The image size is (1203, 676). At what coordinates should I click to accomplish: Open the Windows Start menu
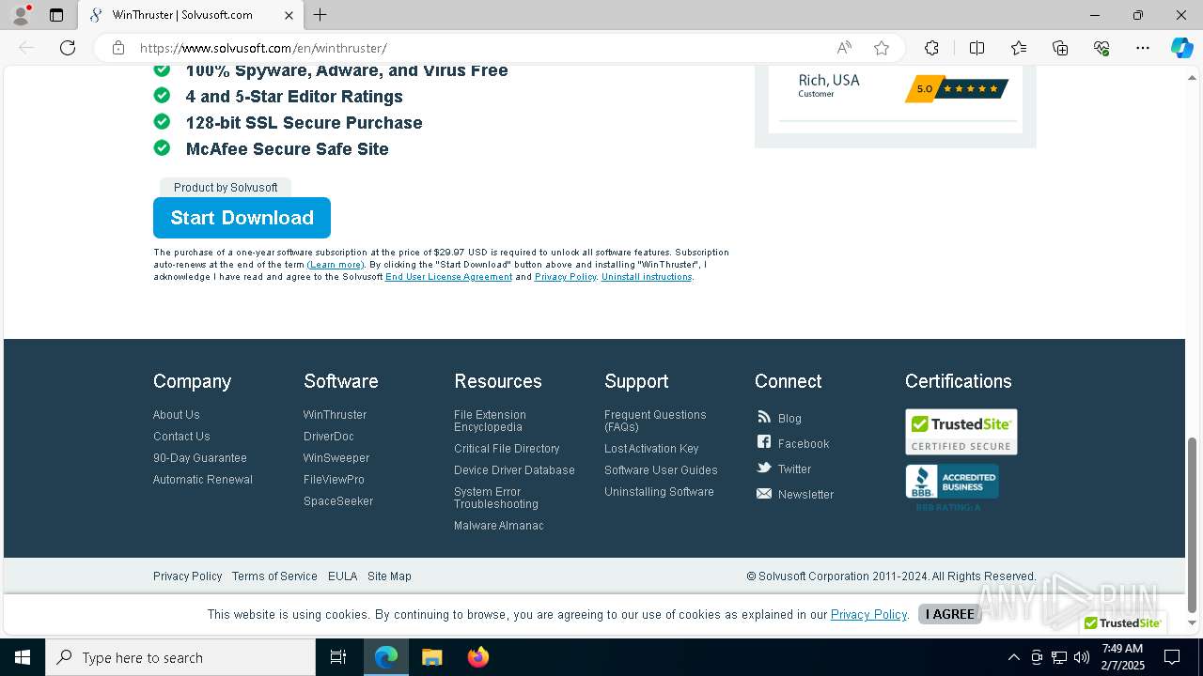(23, 657)
